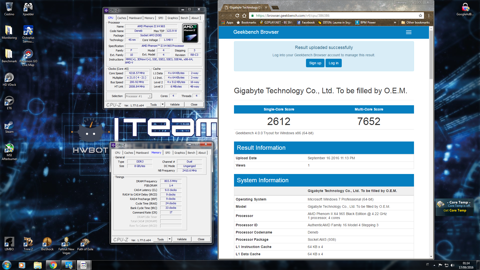
Task: Switch to Caches tab in top CPU-Z
Action: tap(121, 18)
